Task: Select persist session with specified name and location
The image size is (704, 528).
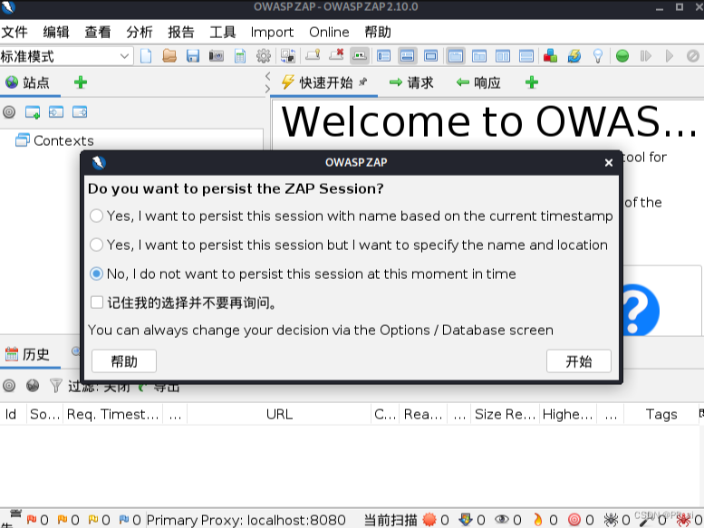Action: click(97, 245)
